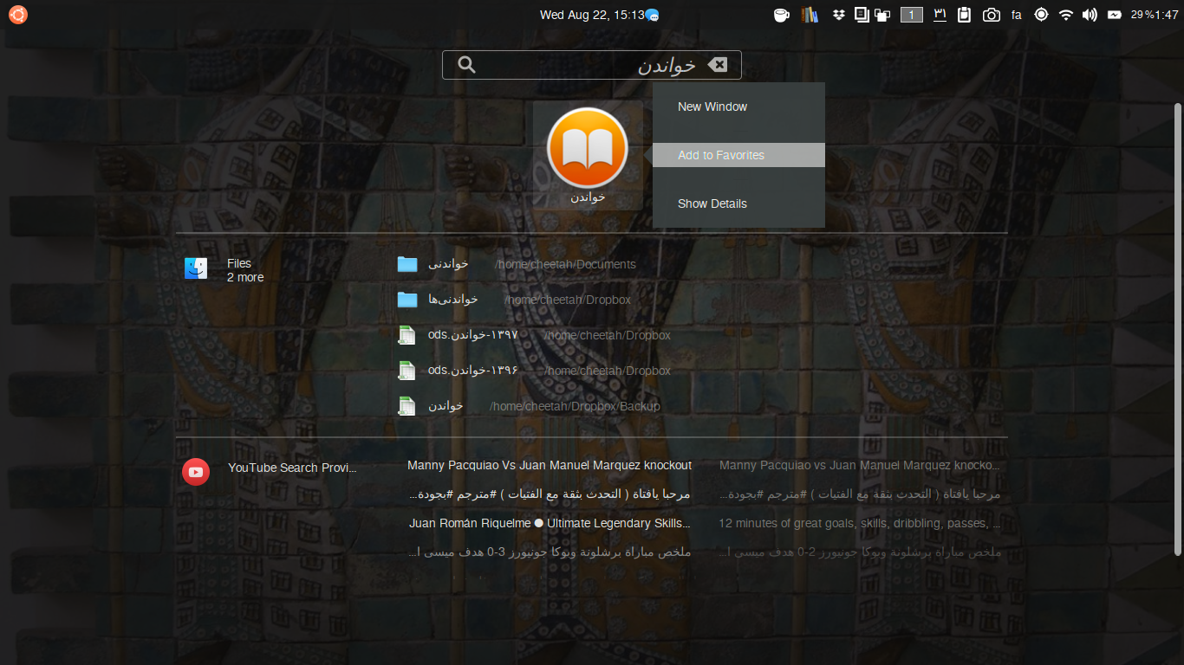Choose Add to Favorites menu entry
1184x665 pixels.
click(x=721, y=155)
